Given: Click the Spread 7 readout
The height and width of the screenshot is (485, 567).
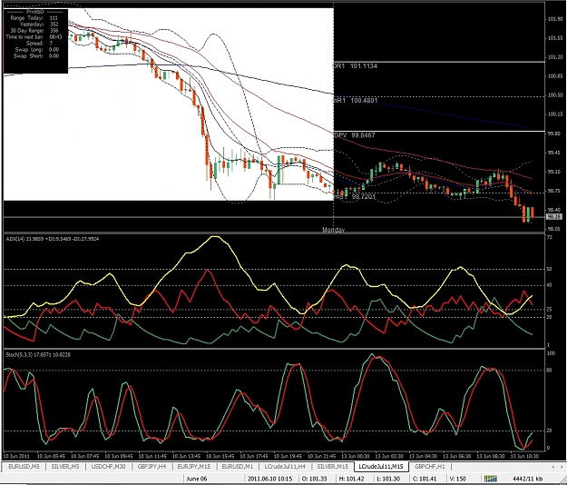Looking at the screenshot, I should coord(39,43).
